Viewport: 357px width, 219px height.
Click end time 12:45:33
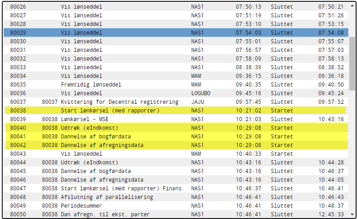pos(331,214)
